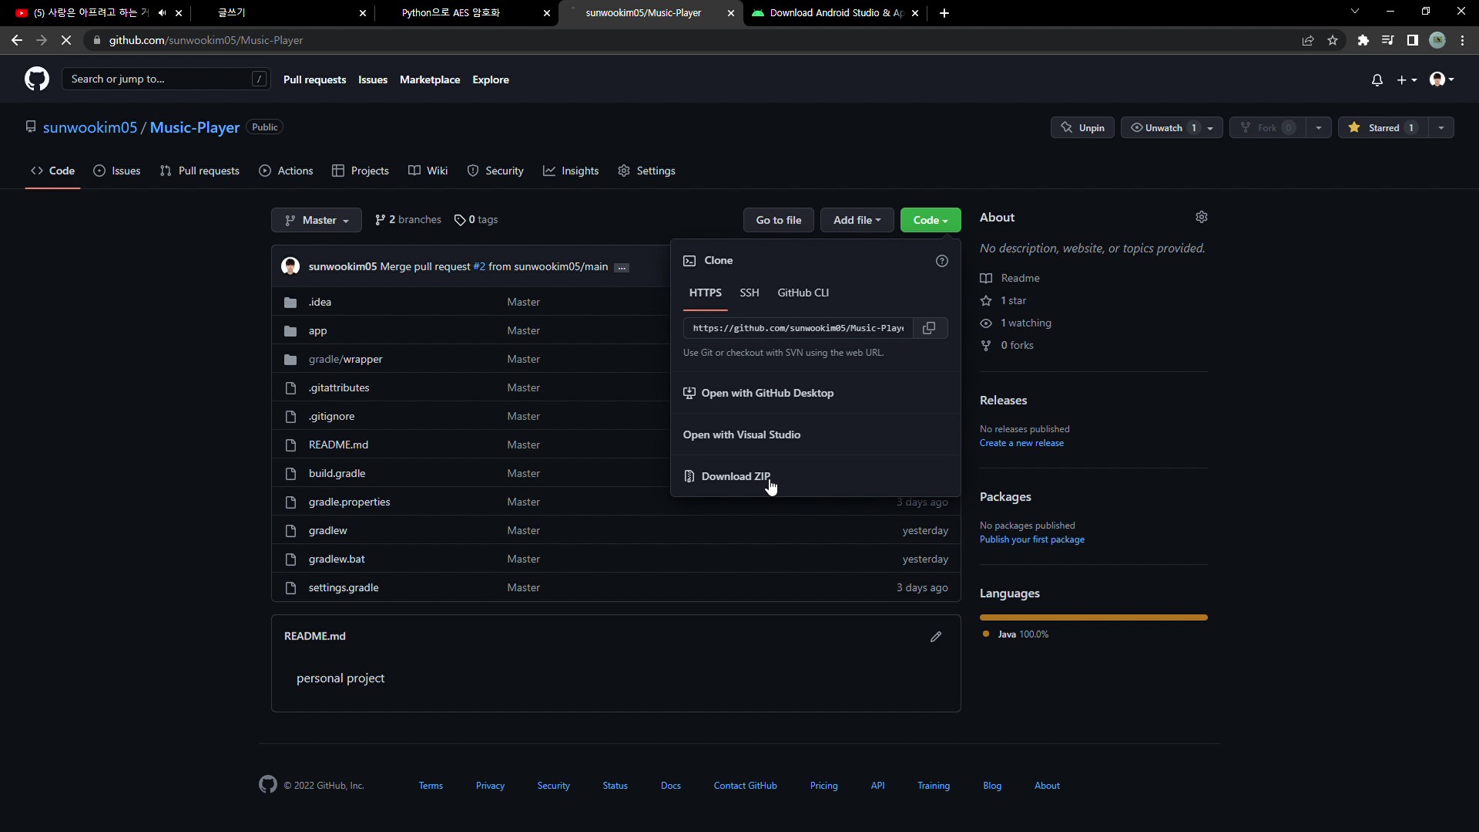Close the Python AES tab

click(x=547, y=13)
